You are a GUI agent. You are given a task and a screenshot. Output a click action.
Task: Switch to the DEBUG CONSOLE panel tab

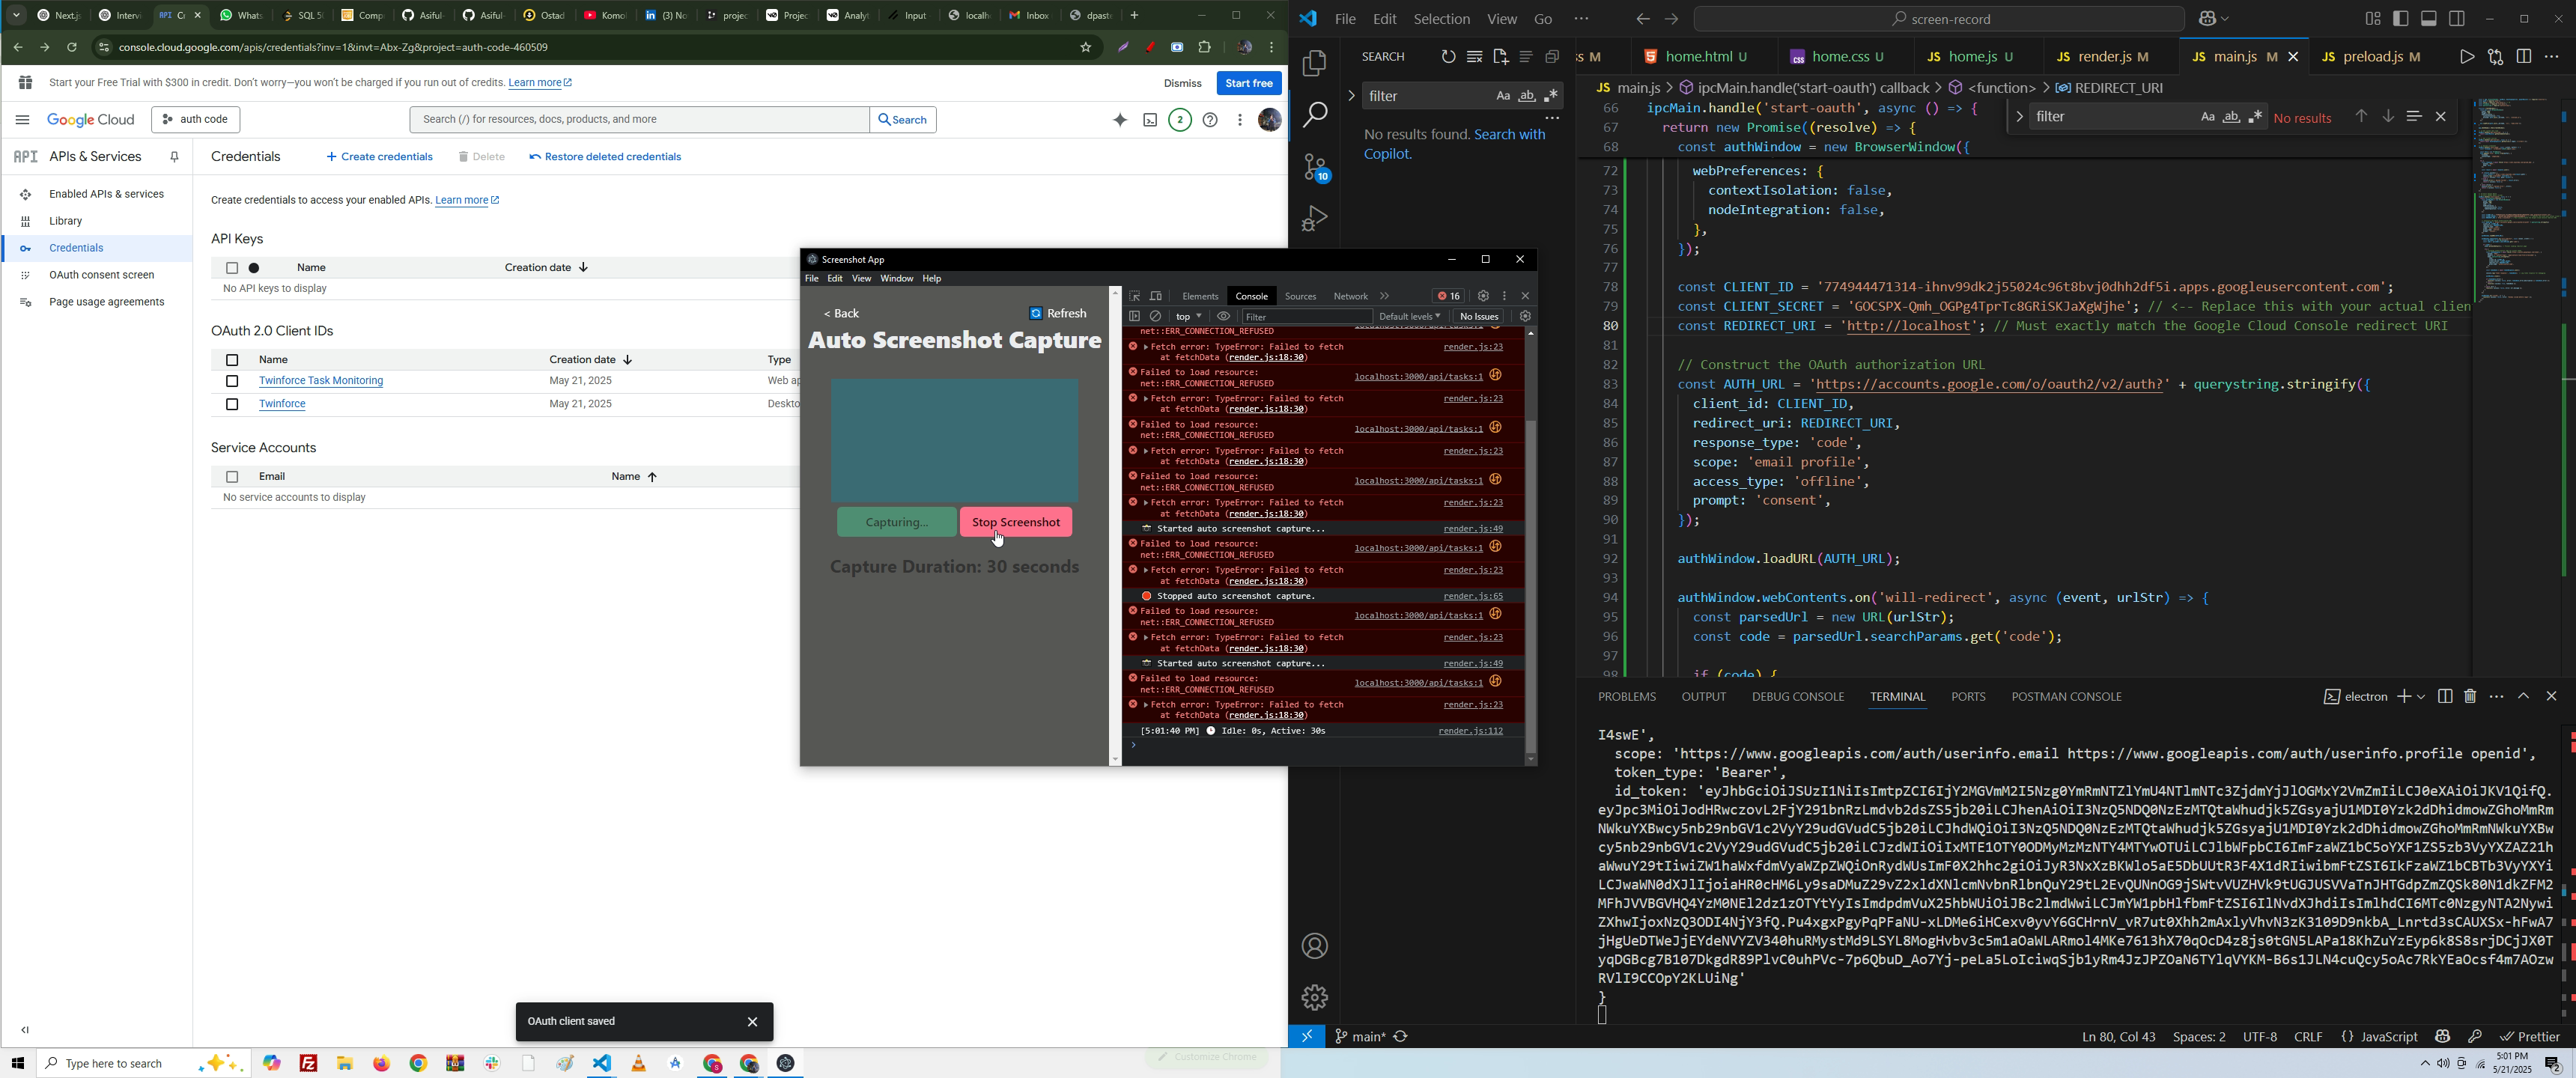tap(1797, 697)
